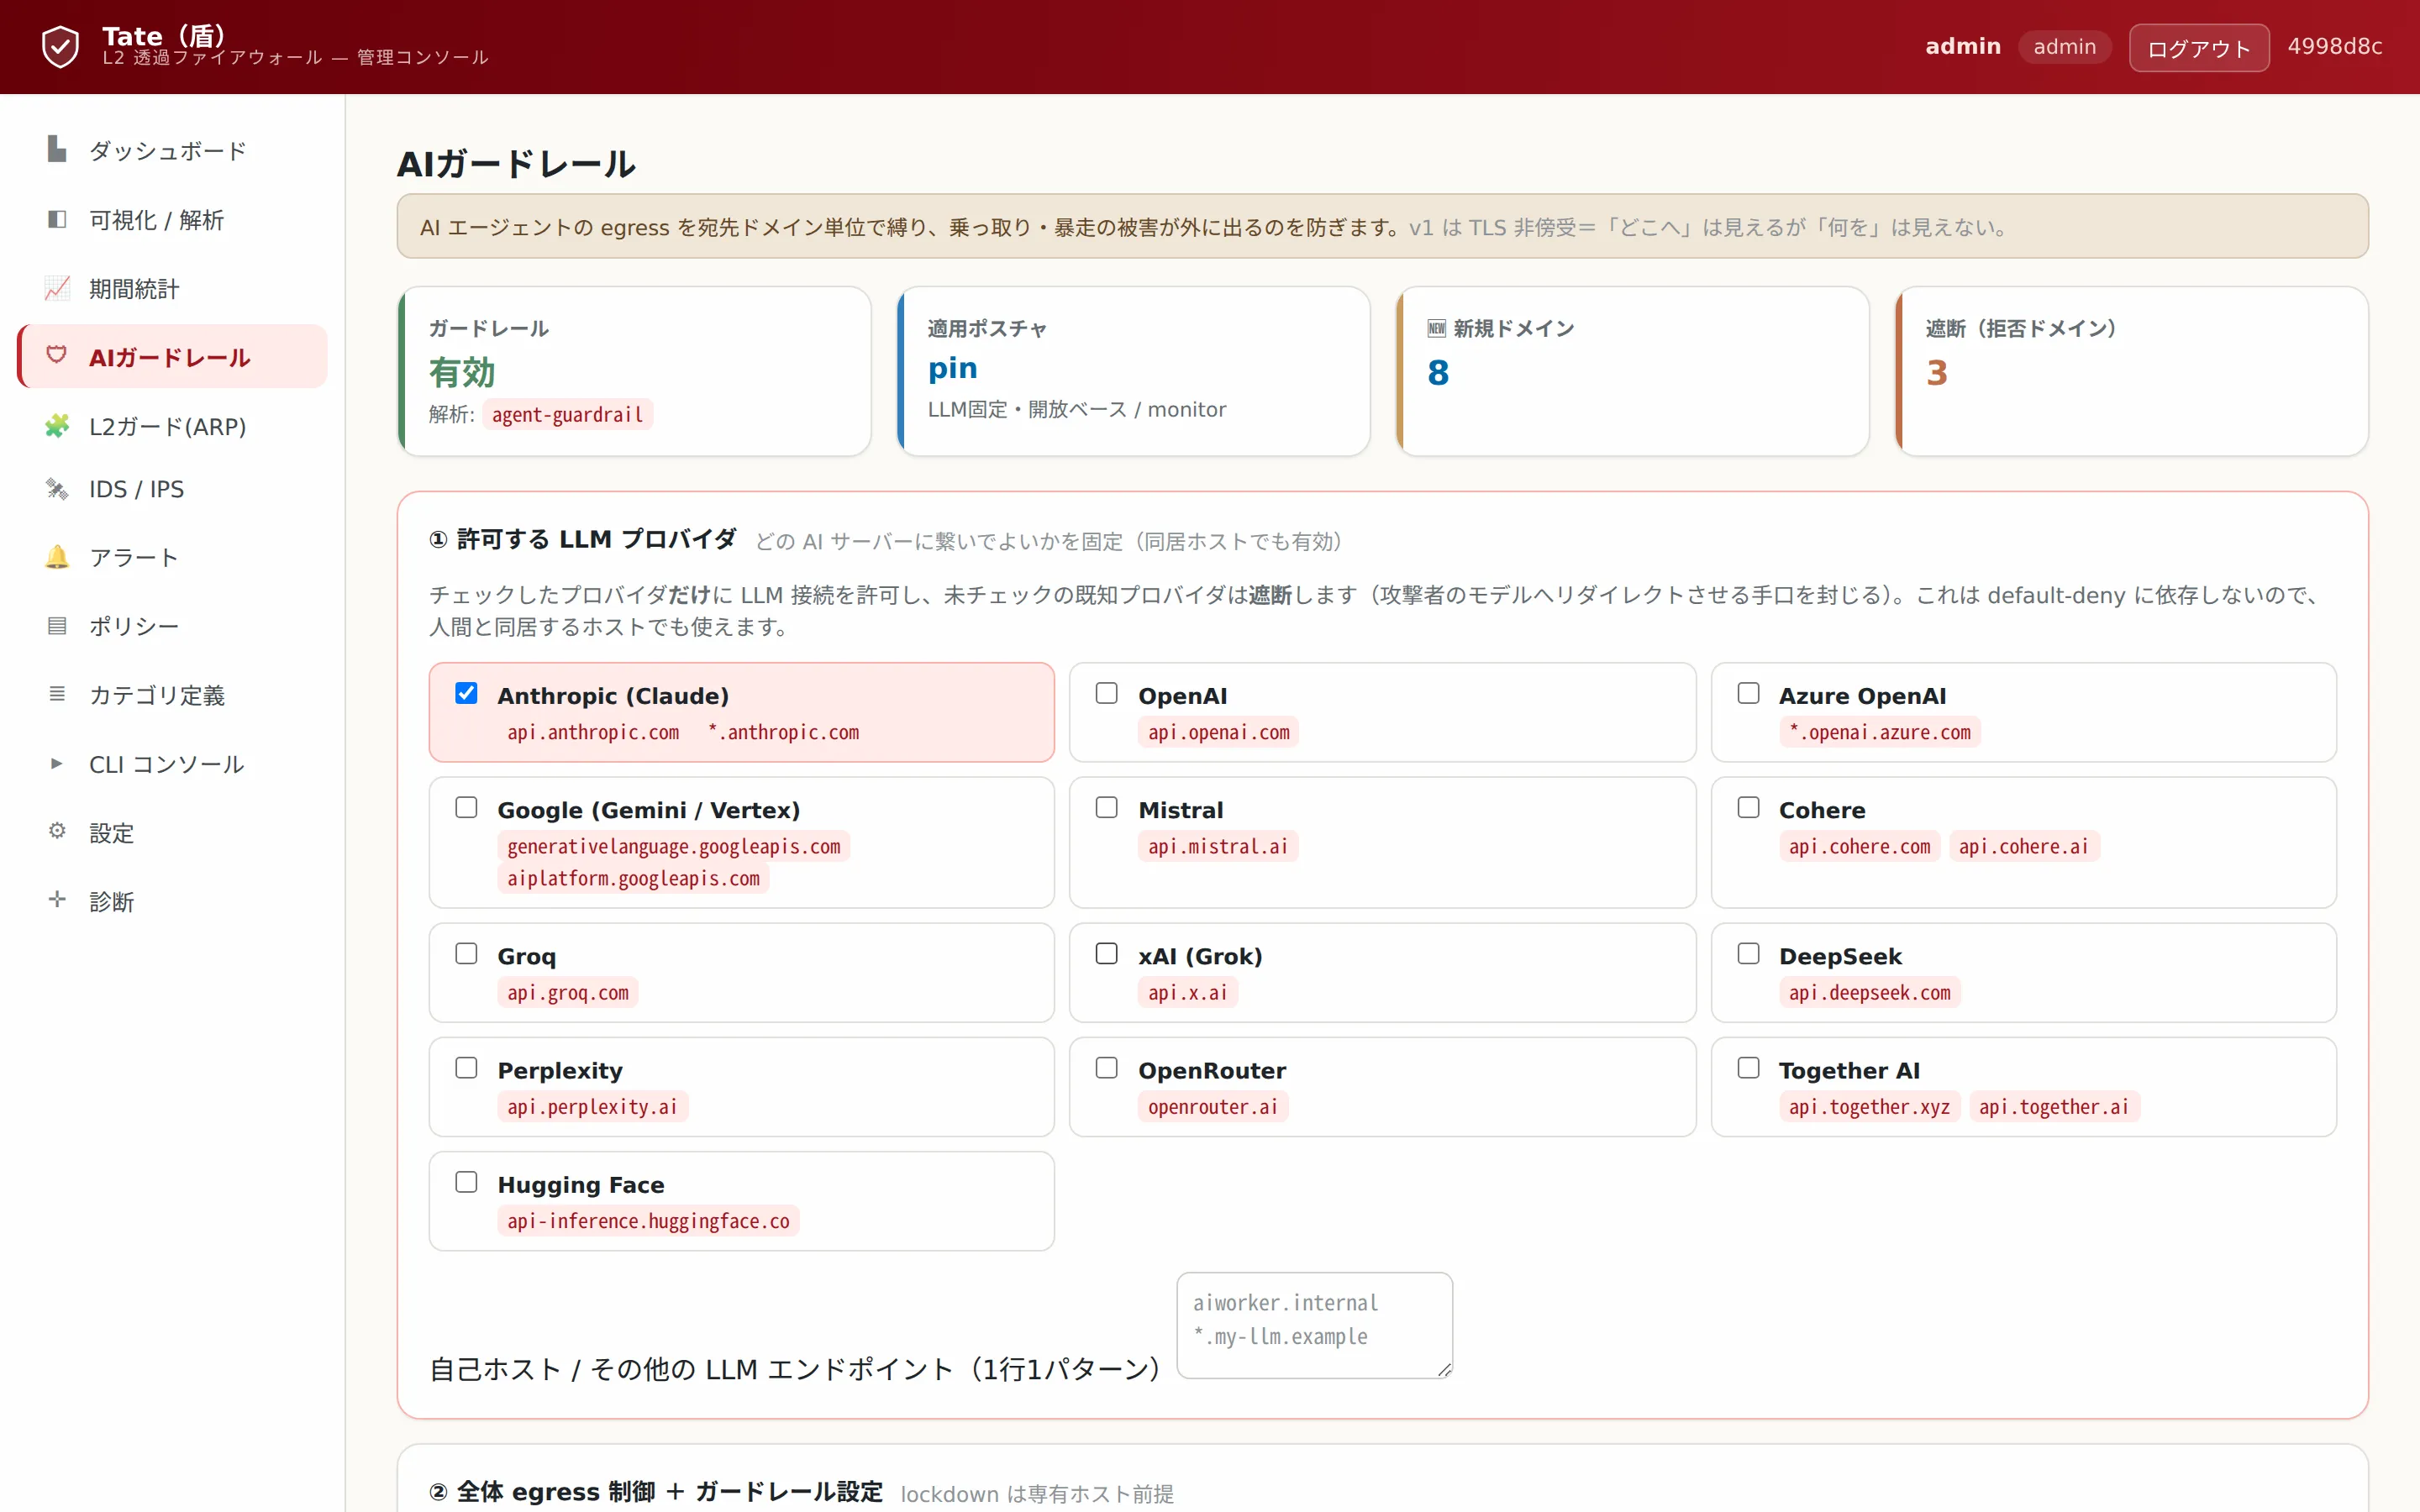Go to 可視化 / 解析 page
The height and width of the screenshot is (1512, 2420).
tap(173, 219)
